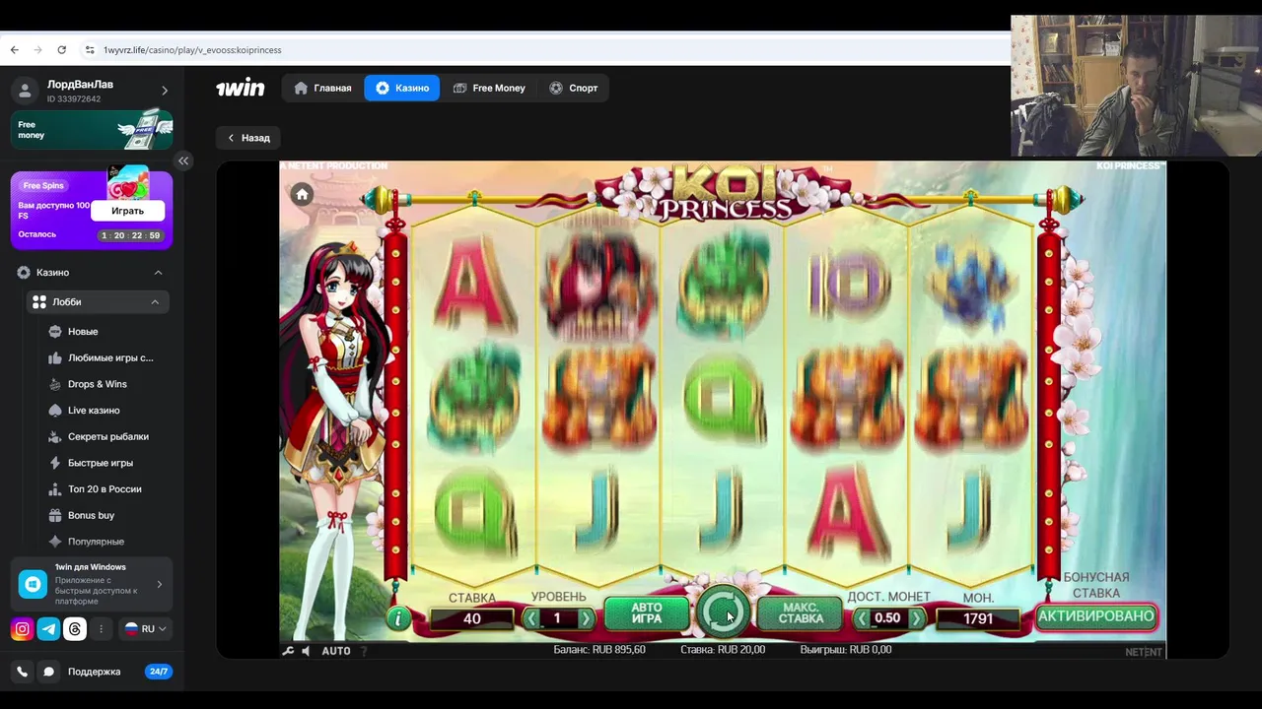Click the browser address bar URL

click(x=192, y=49)
